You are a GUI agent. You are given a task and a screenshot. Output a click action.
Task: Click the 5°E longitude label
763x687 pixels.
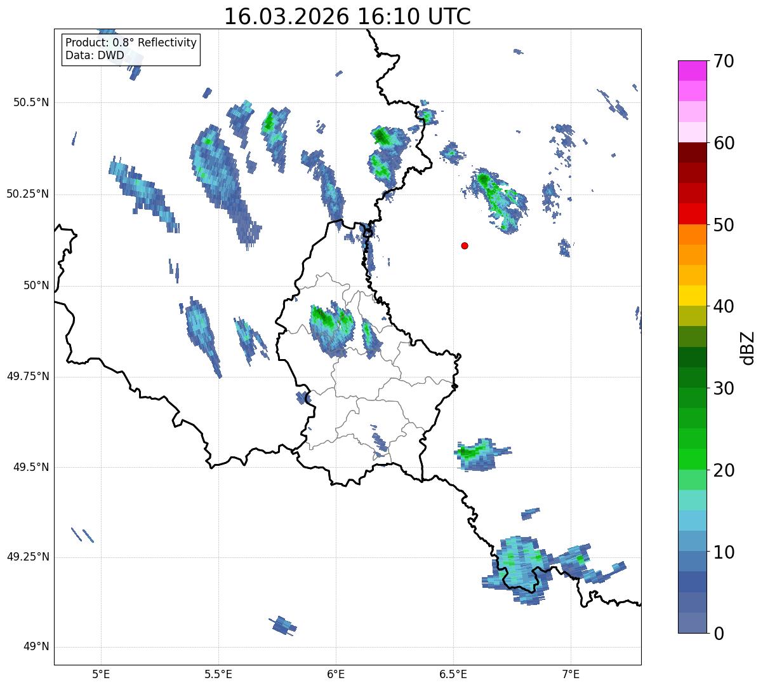pyautogui.click(x=101, y=674)
